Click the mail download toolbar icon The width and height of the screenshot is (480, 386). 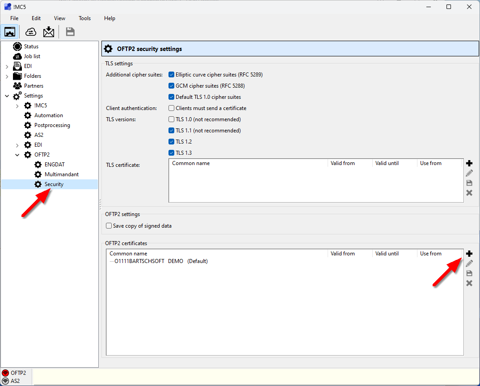[48, 32]
